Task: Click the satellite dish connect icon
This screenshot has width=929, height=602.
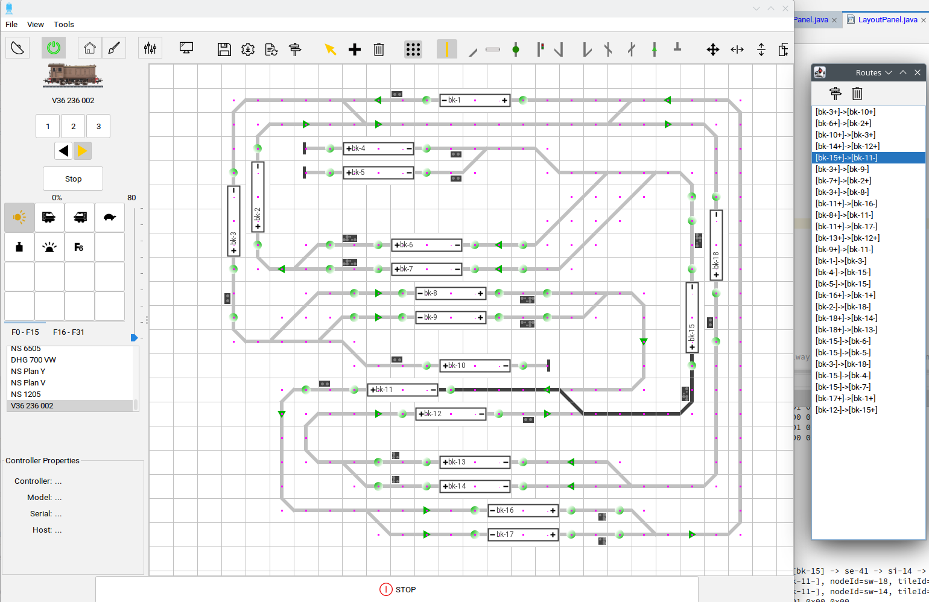Action: point(17,48)
